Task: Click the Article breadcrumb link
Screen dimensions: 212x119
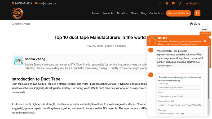Action: pos(27,24)
